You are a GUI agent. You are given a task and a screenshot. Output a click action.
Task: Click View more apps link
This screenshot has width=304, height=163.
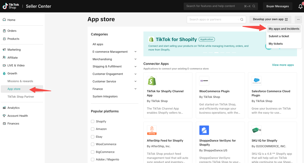click(283, 65)
